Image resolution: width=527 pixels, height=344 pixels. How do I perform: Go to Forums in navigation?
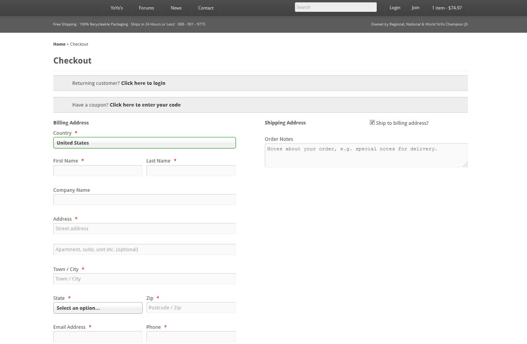point(146,8)
